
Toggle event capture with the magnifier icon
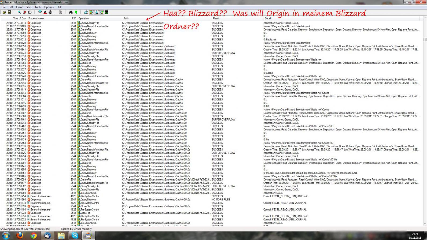click(20, 12)
